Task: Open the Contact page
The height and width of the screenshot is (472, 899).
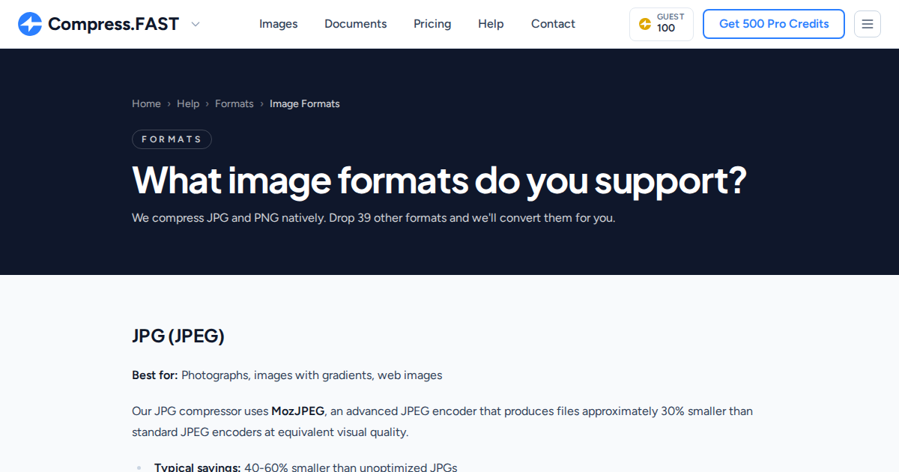Action: pos(553,24)
